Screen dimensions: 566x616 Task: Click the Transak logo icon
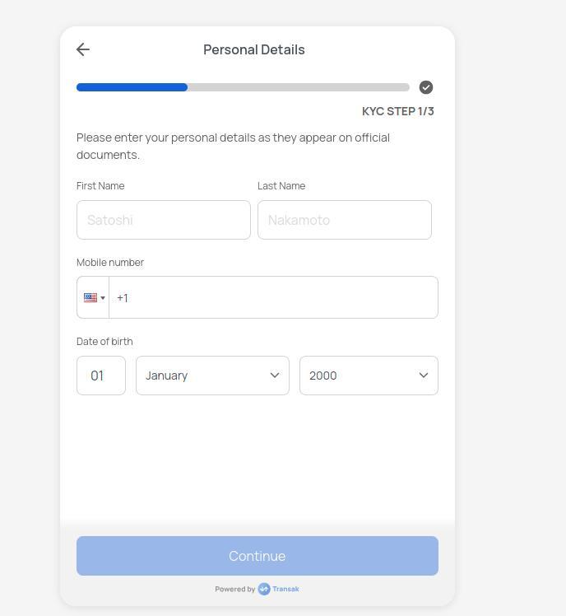point(264,589)
